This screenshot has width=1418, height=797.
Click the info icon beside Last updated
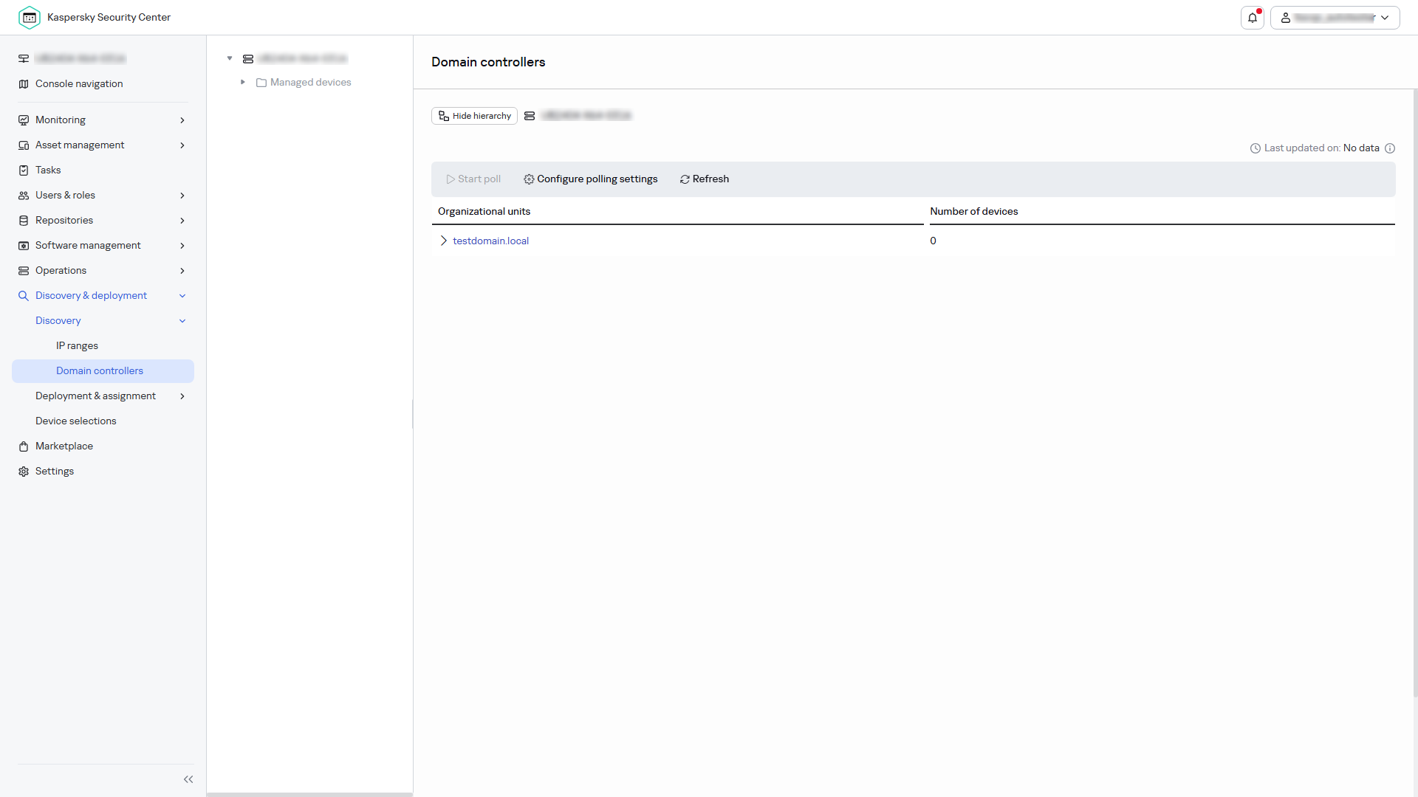click(x=1390, y=148)
